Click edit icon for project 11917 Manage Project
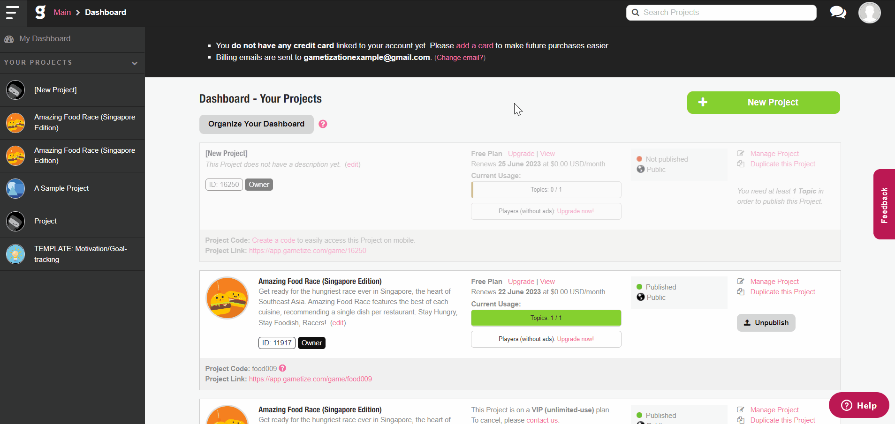Screen dimensions: 895x424 [741, 282]
